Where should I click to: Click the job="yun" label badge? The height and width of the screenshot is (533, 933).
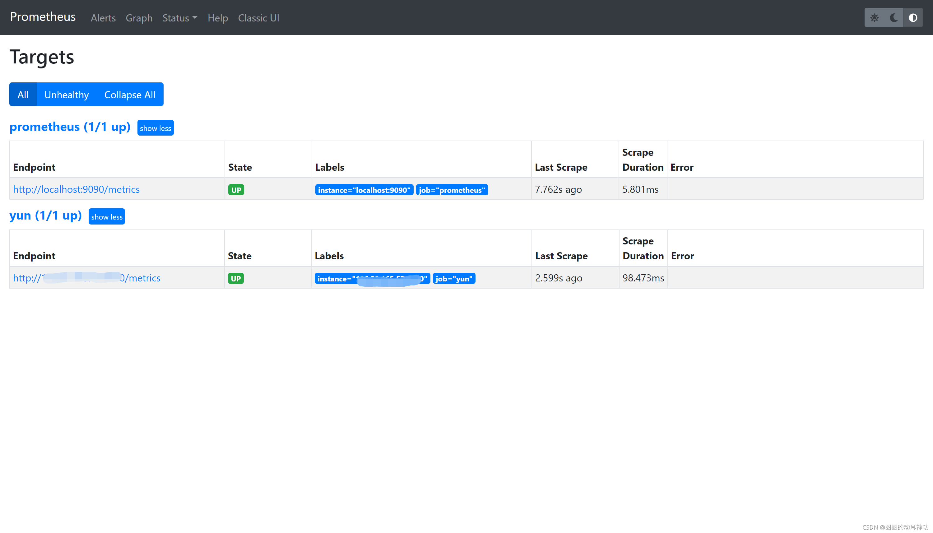click(x=454, y=279)
